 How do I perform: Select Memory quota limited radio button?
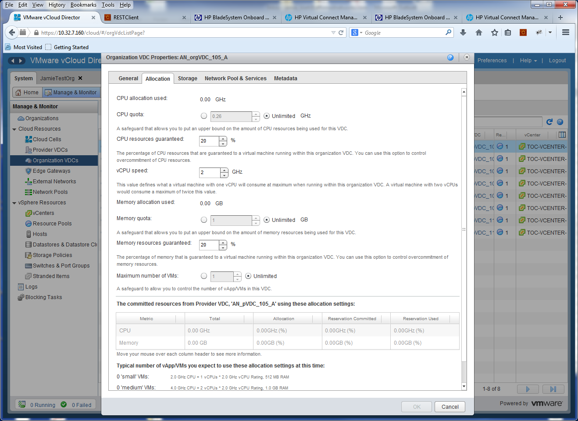click(x=204, y=220)
